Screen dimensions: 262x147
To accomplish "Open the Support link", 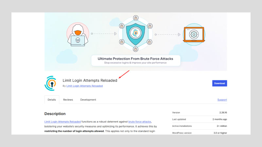I will tap(222, 100).
